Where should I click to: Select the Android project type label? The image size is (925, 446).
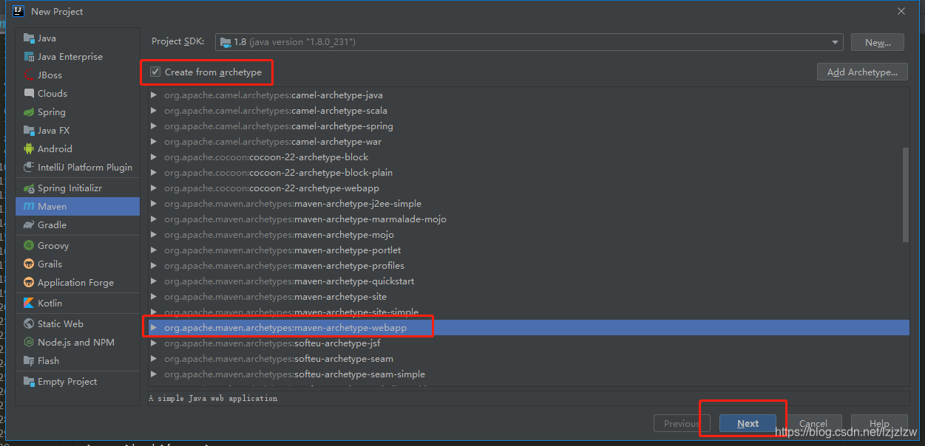tap(55, 149)
